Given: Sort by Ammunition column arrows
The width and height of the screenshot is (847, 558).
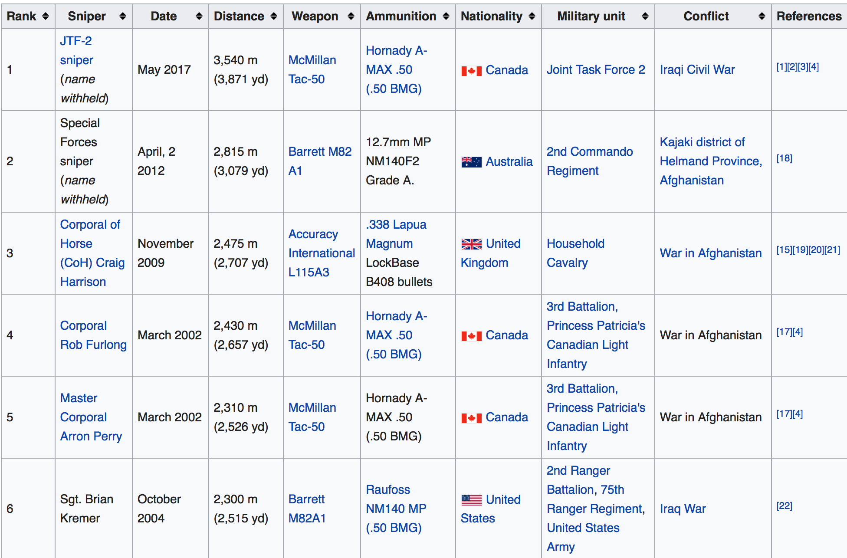Looking at the screenshot, I should 446,16.
